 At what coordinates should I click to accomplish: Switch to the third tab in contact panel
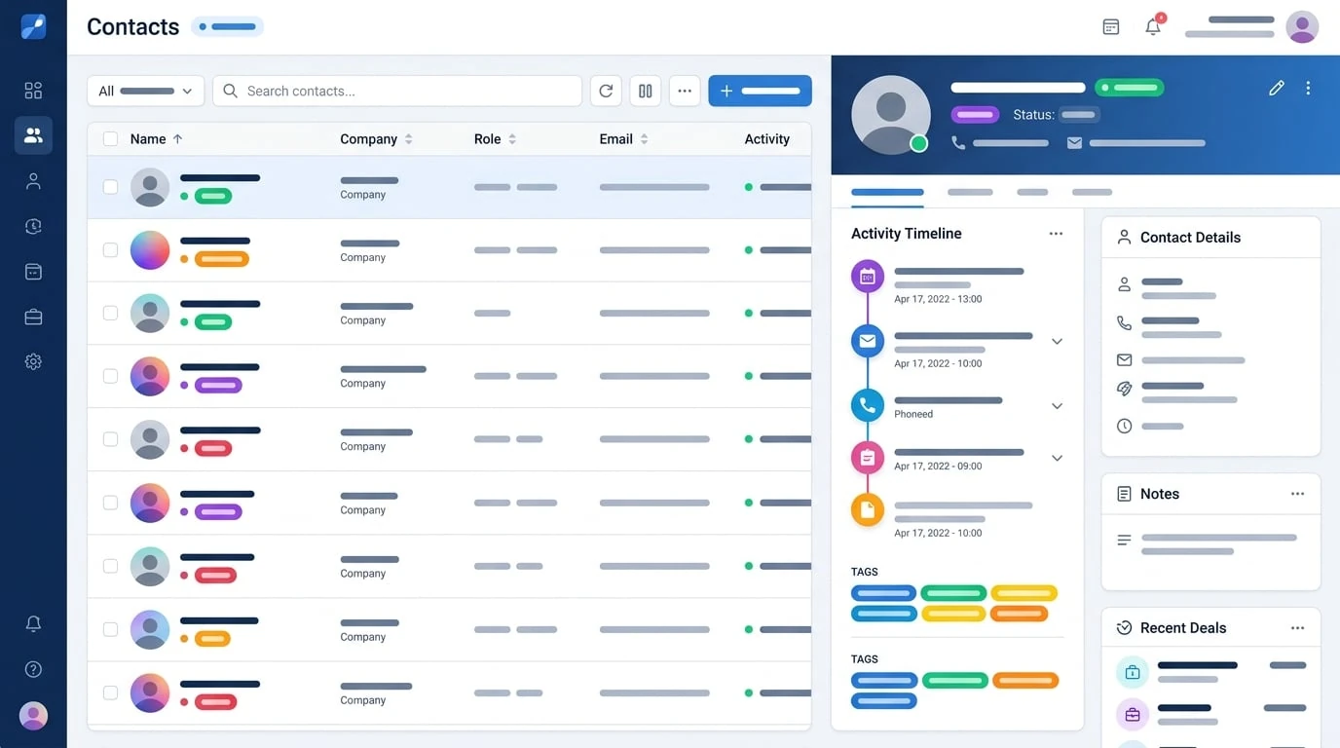click(x=1032, y=192)
